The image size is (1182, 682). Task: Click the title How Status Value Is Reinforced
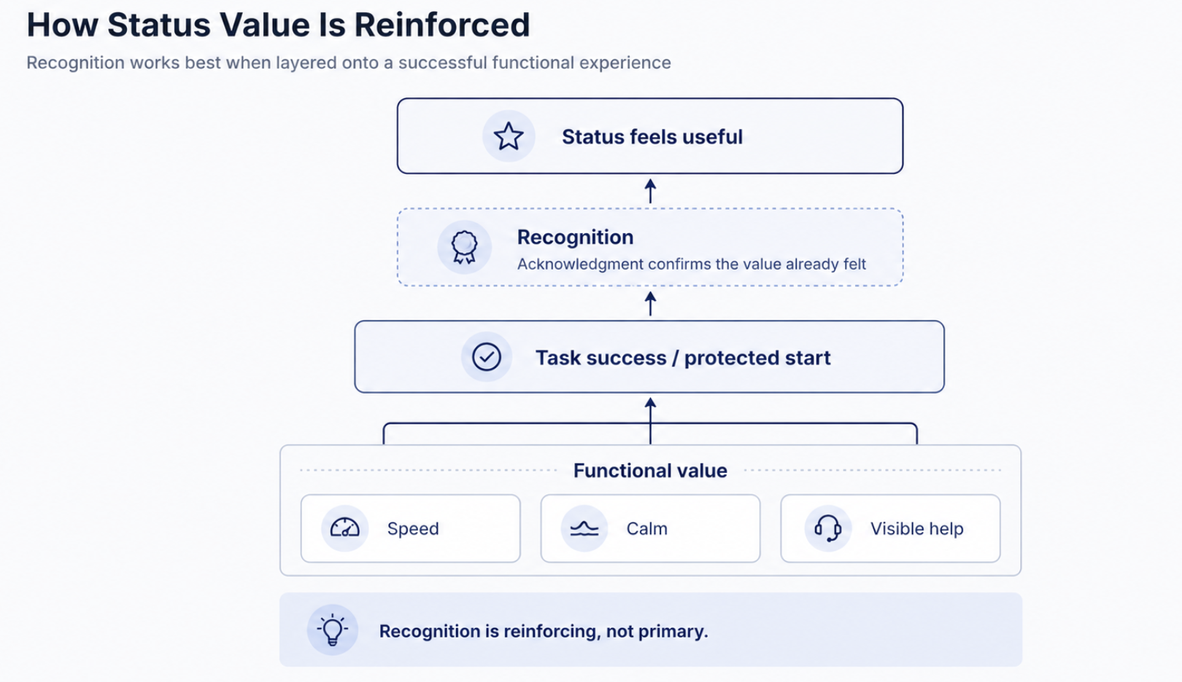tap(278, 25)
